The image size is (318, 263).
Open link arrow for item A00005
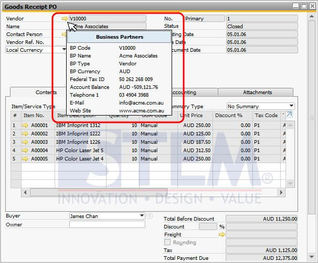coord(25,159)
